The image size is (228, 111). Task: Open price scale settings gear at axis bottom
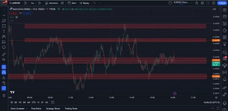click(216, 98)
